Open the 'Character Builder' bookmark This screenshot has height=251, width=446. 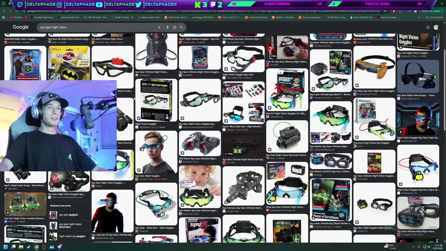(x=388, y=17)
